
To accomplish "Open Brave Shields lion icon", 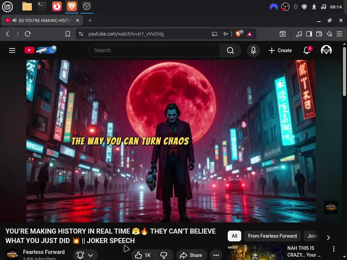I will click(239, 34).
